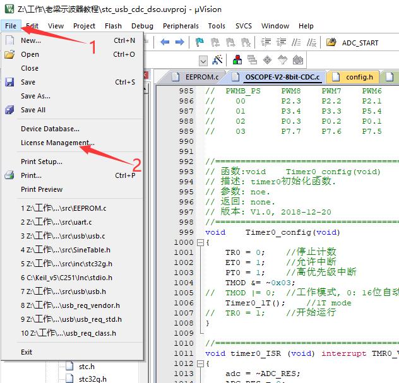Go to the next bookmark
Image resolution: width=399 pixels, height=383 pixels.
click(230, 42)
